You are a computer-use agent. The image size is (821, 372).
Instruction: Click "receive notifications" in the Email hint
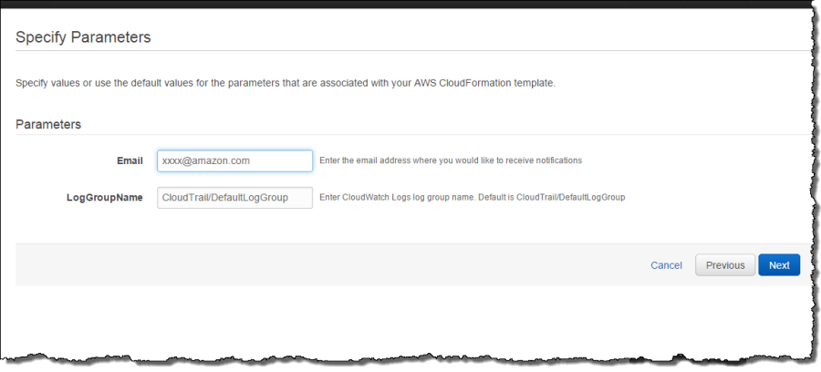(x=541, y=160)
